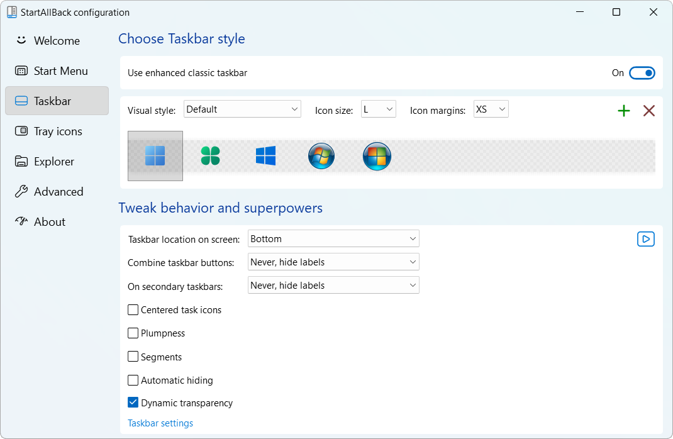The width and height of the screenshot is (673, 439).
Task: Switch to the Explorer section
Action: tap(57, 162)
